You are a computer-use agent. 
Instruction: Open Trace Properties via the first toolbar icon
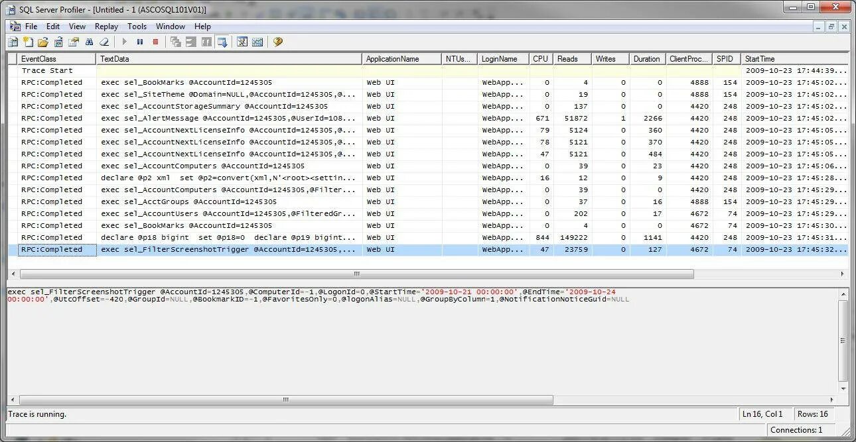coord(13,41)
